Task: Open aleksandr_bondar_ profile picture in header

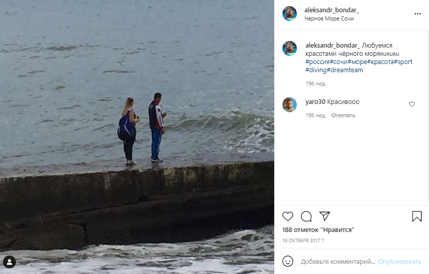Action: (x=290, y=14)
